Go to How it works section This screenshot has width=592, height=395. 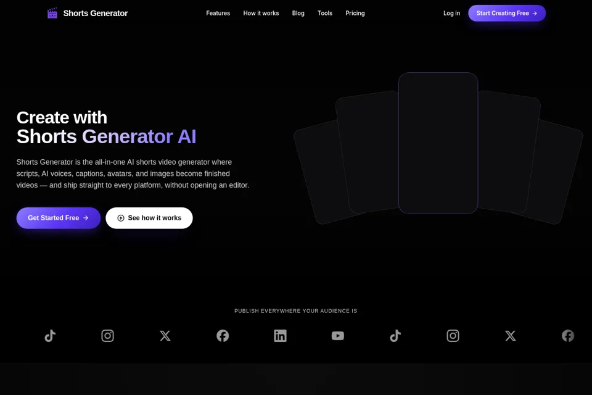click(261, 13)
